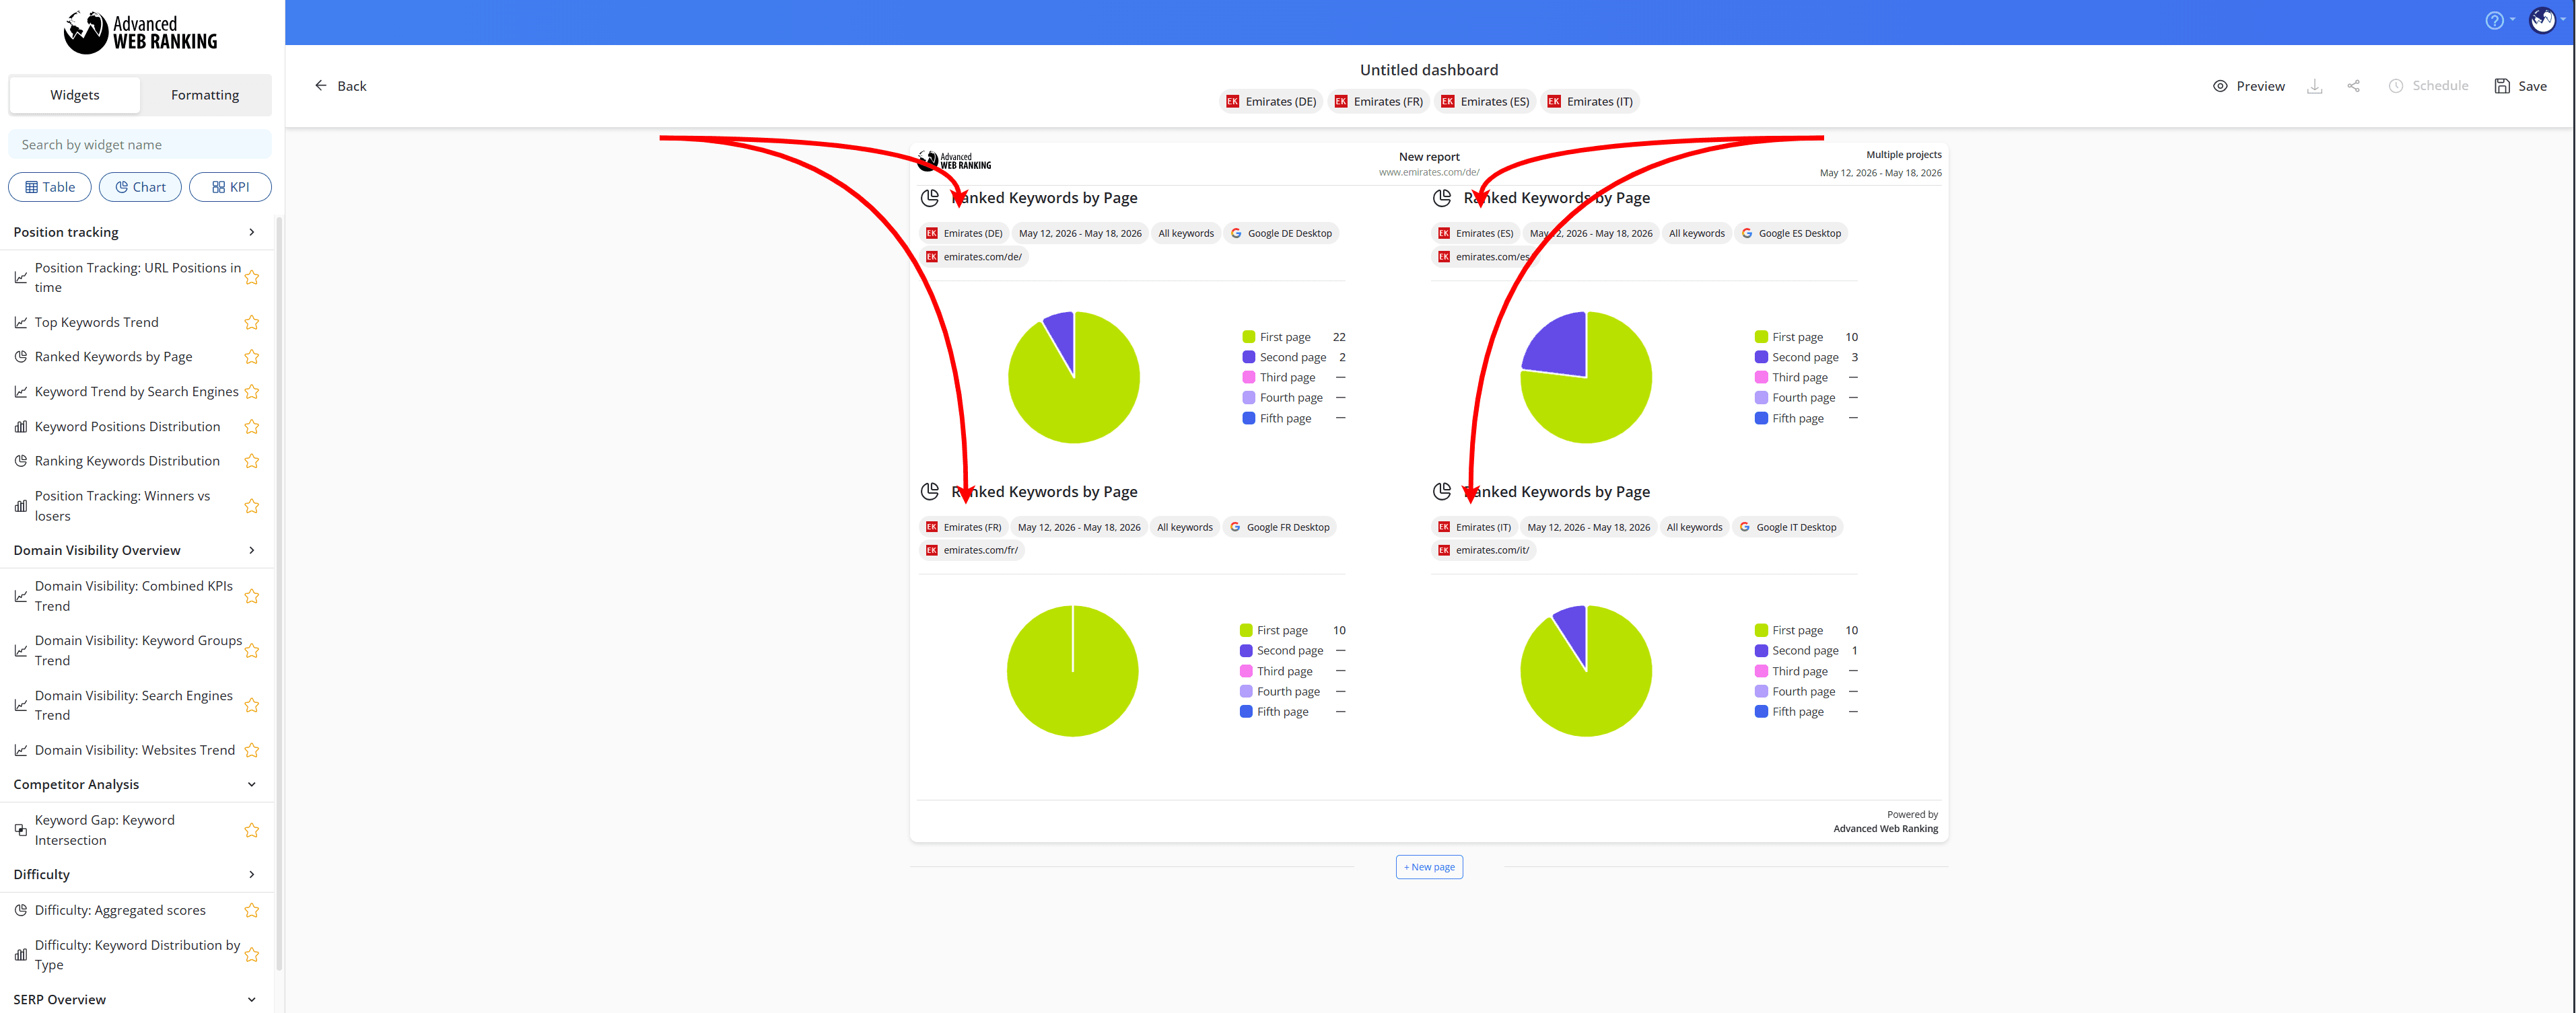Add a new page to the report
2576x1013 pixels.
1429,867
